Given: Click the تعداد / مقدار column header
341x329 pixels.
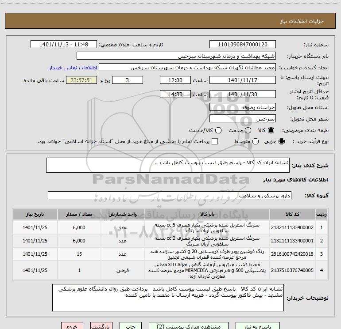Looking at the screenshot, I should pyautogui.click(x=79, y=214).
